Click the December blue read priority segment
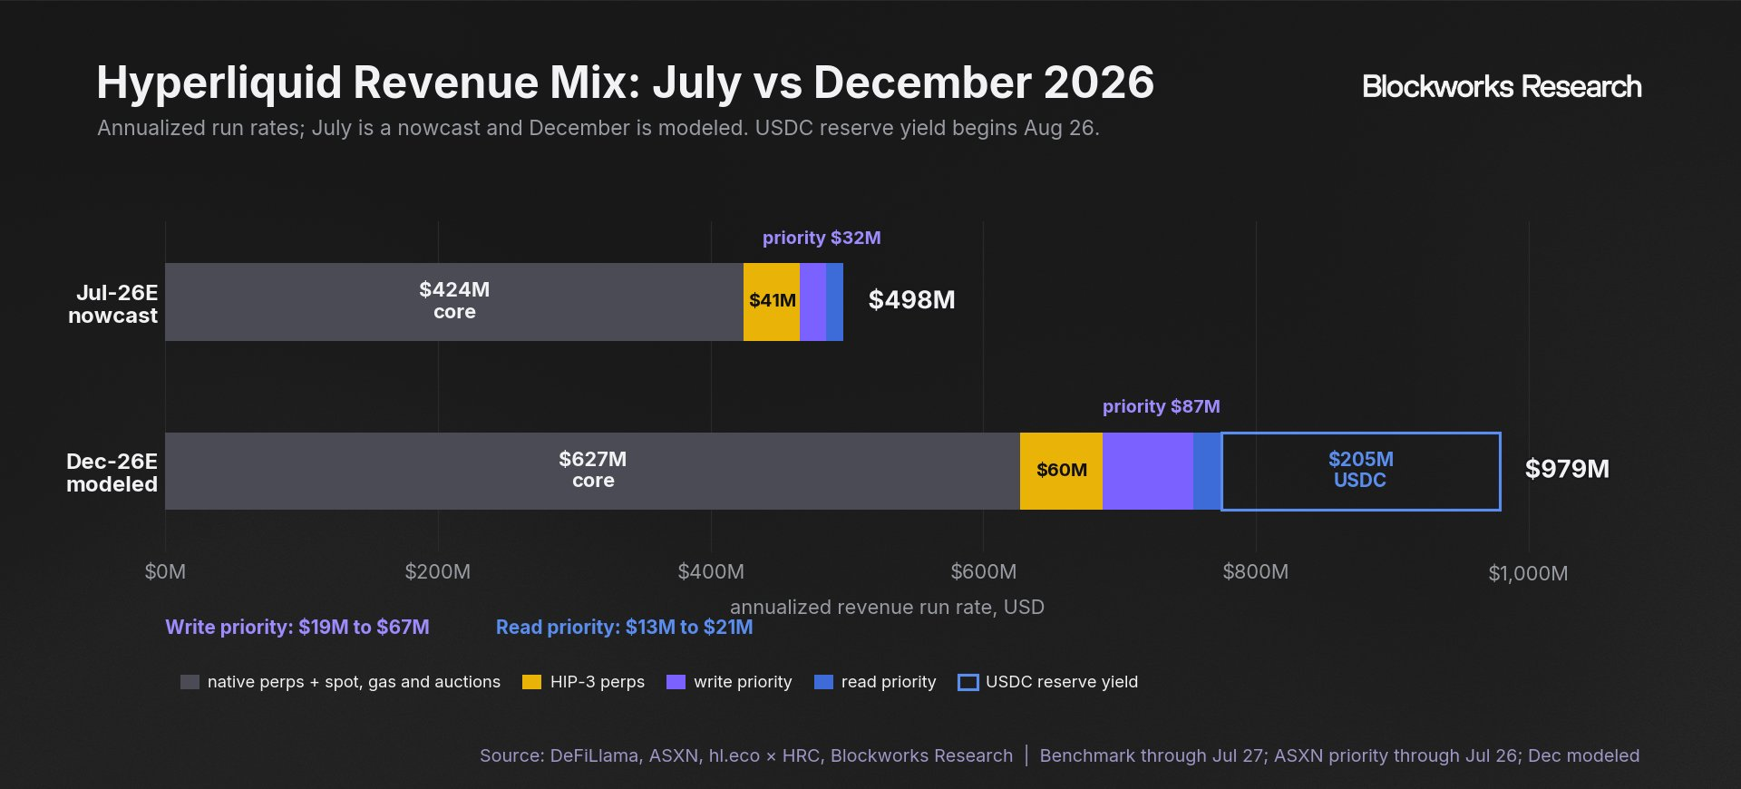1741x789 pixels. click(1208, 471)
